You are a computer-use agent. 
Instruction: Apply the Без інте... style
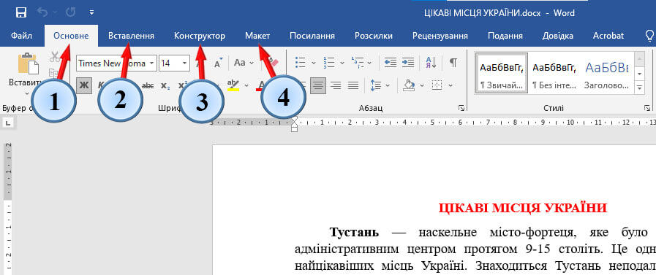[x=554, y=73]
